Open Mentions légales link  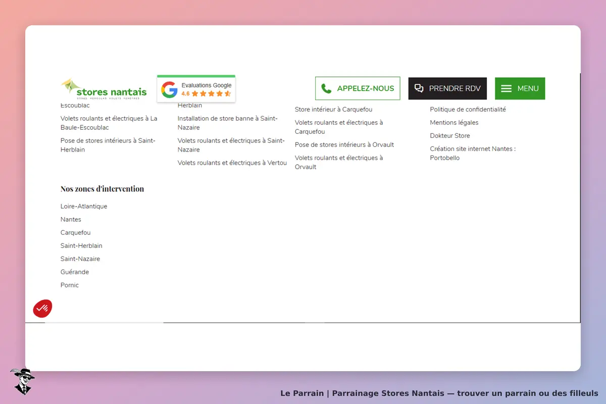[454, 122]
